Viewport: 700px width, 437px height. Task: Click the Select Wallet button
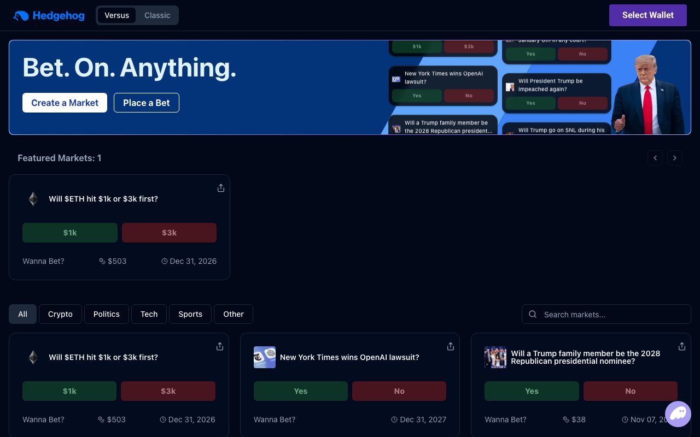click(x=648, y=15)
